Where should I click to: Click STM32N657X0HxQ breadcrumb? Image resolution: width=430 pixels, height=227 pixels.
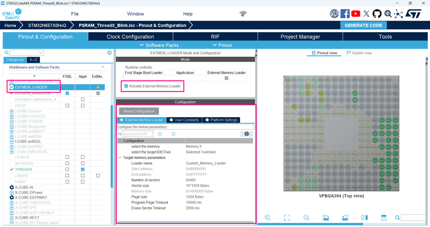pos(47,25)
